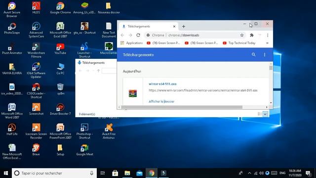
Task: Open Avast Secure Browser desktop icon
Action: (x=12, y=10)
